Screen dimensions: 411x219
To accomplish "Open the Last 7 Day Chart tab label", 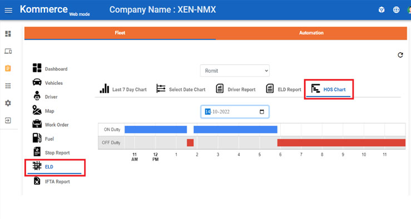I will 130,90.
